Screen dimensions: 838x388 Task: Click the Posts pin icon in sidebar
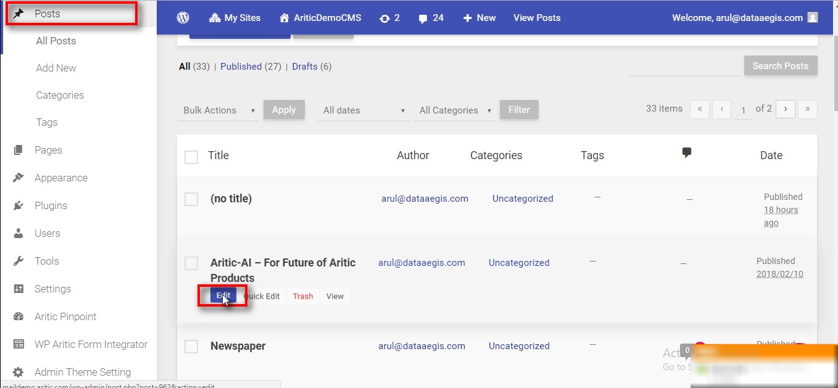pyautogui.click(x=19, y=13)
